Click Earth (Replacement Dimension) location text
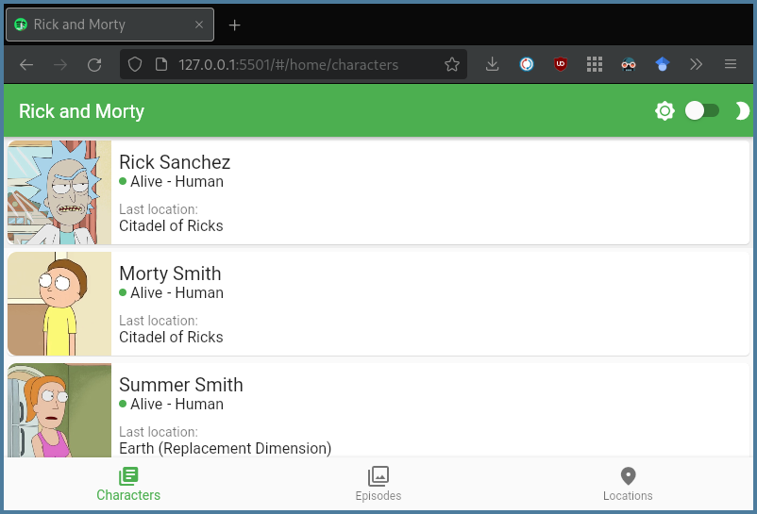This screenshot has height=514, width=757. (226, 448)
